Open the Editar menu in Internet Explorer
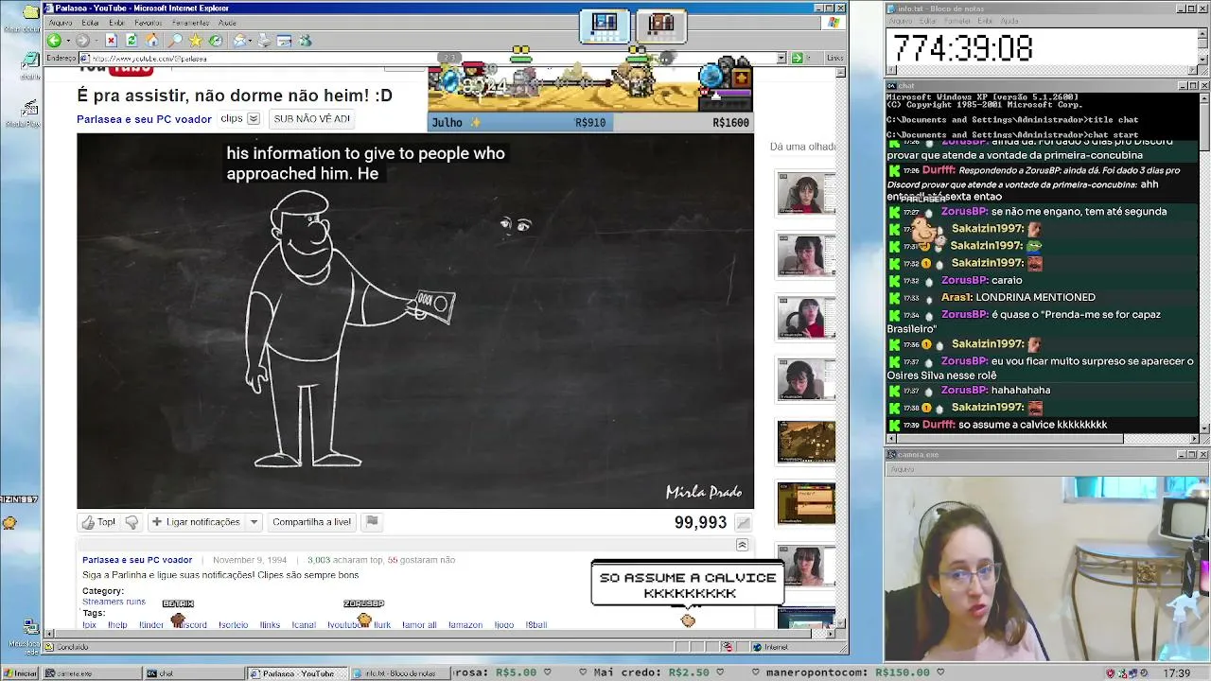The image size is (1211, 681). point(90,23)
